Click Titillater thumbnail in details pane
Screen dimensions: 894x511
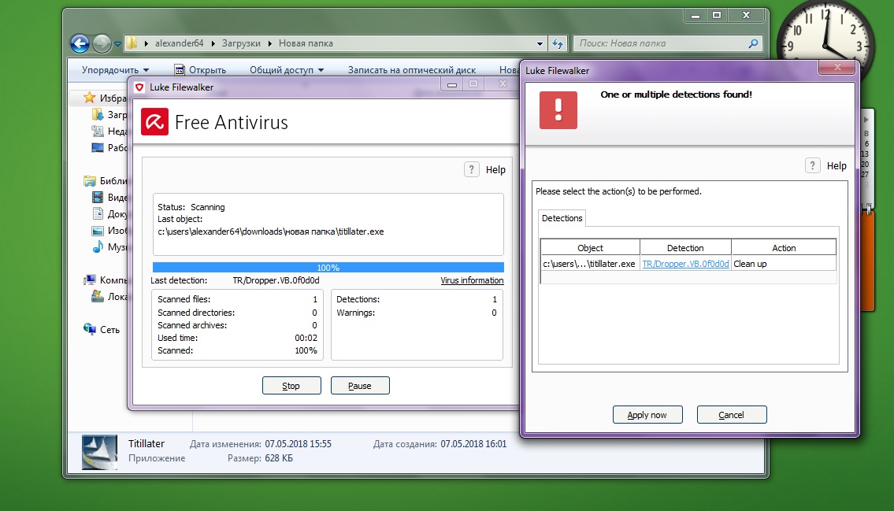[99, 452]
